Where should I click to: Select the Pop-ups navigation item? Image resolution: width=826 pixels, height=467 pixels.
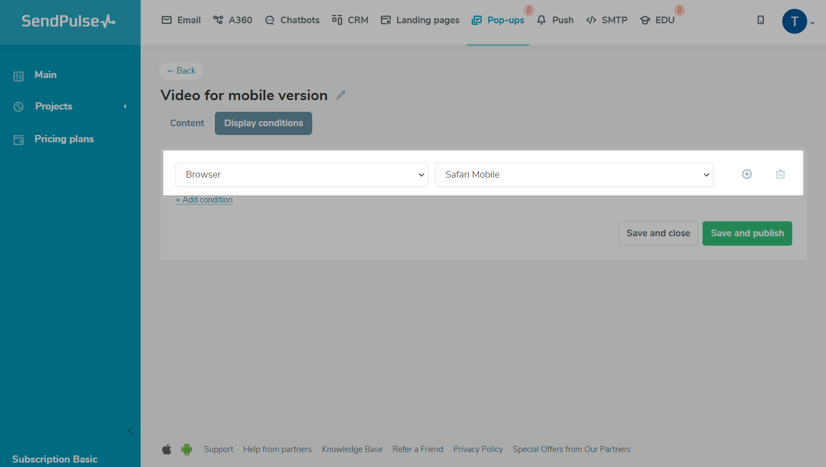coord(498,20)
